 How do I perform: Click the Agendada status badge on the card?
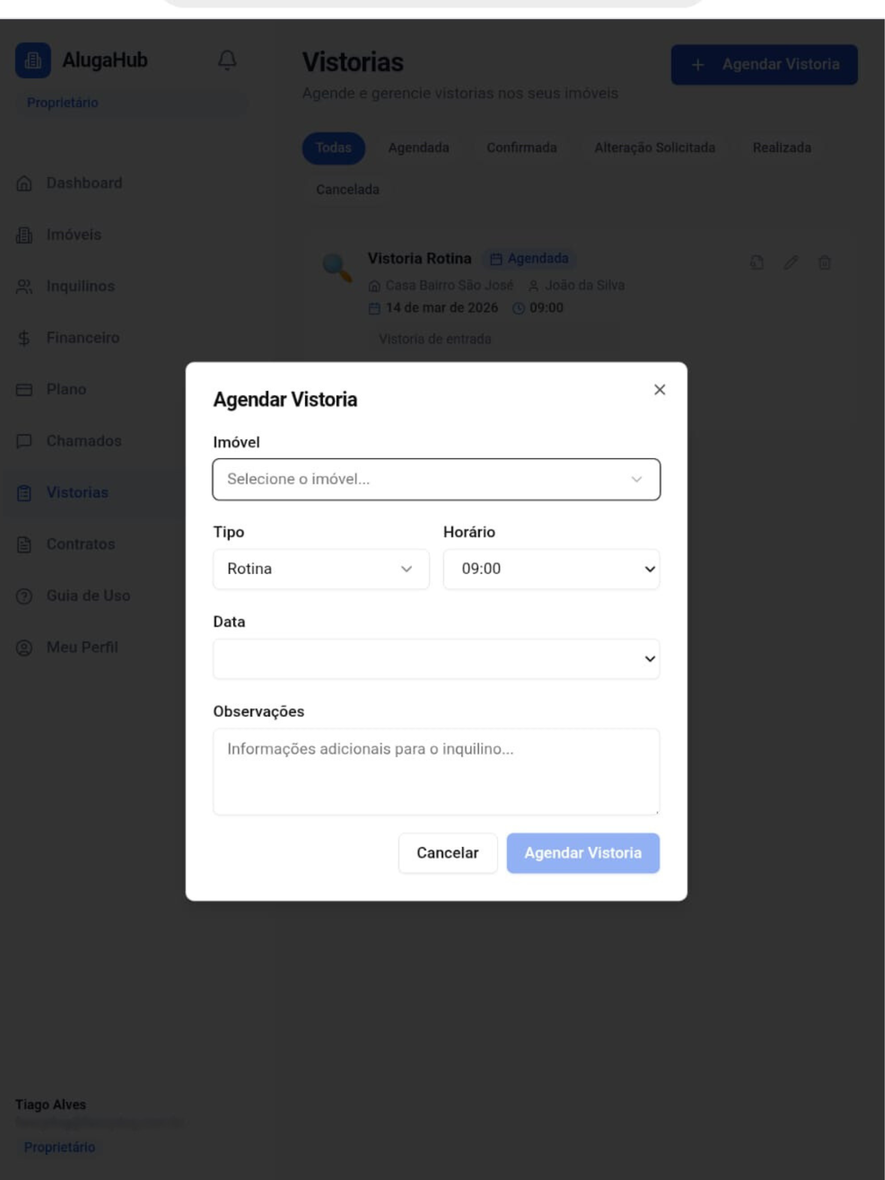tap(529, 259)
